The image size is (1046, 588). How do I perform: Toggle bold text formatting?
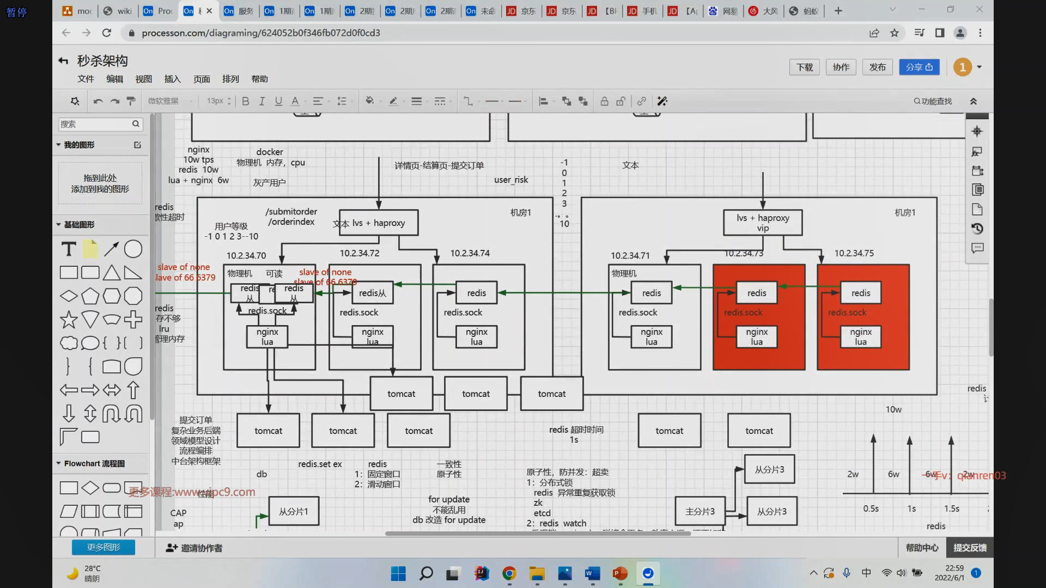[246, 101]
